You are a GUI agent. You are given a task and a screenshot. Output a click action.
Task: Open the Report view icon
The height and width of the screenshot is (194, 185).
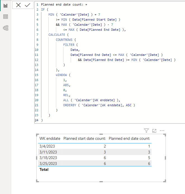(x=6, y=6)
